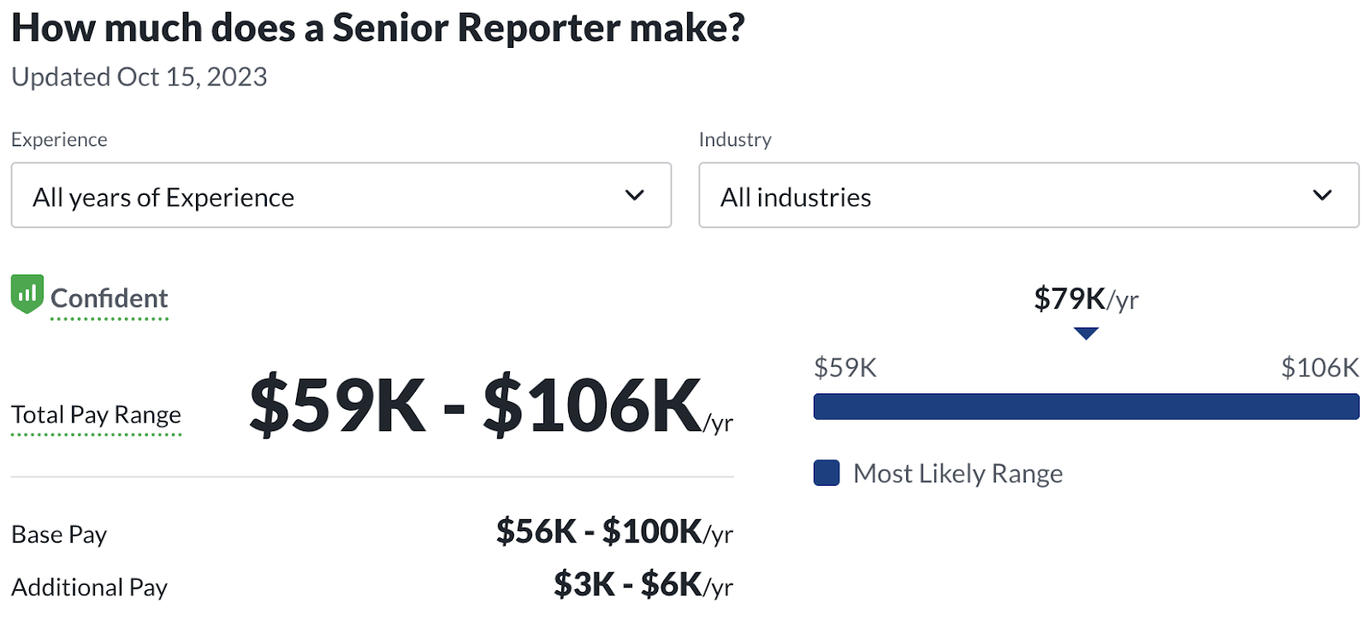Click the Base Pay label

tap(59, 535)
